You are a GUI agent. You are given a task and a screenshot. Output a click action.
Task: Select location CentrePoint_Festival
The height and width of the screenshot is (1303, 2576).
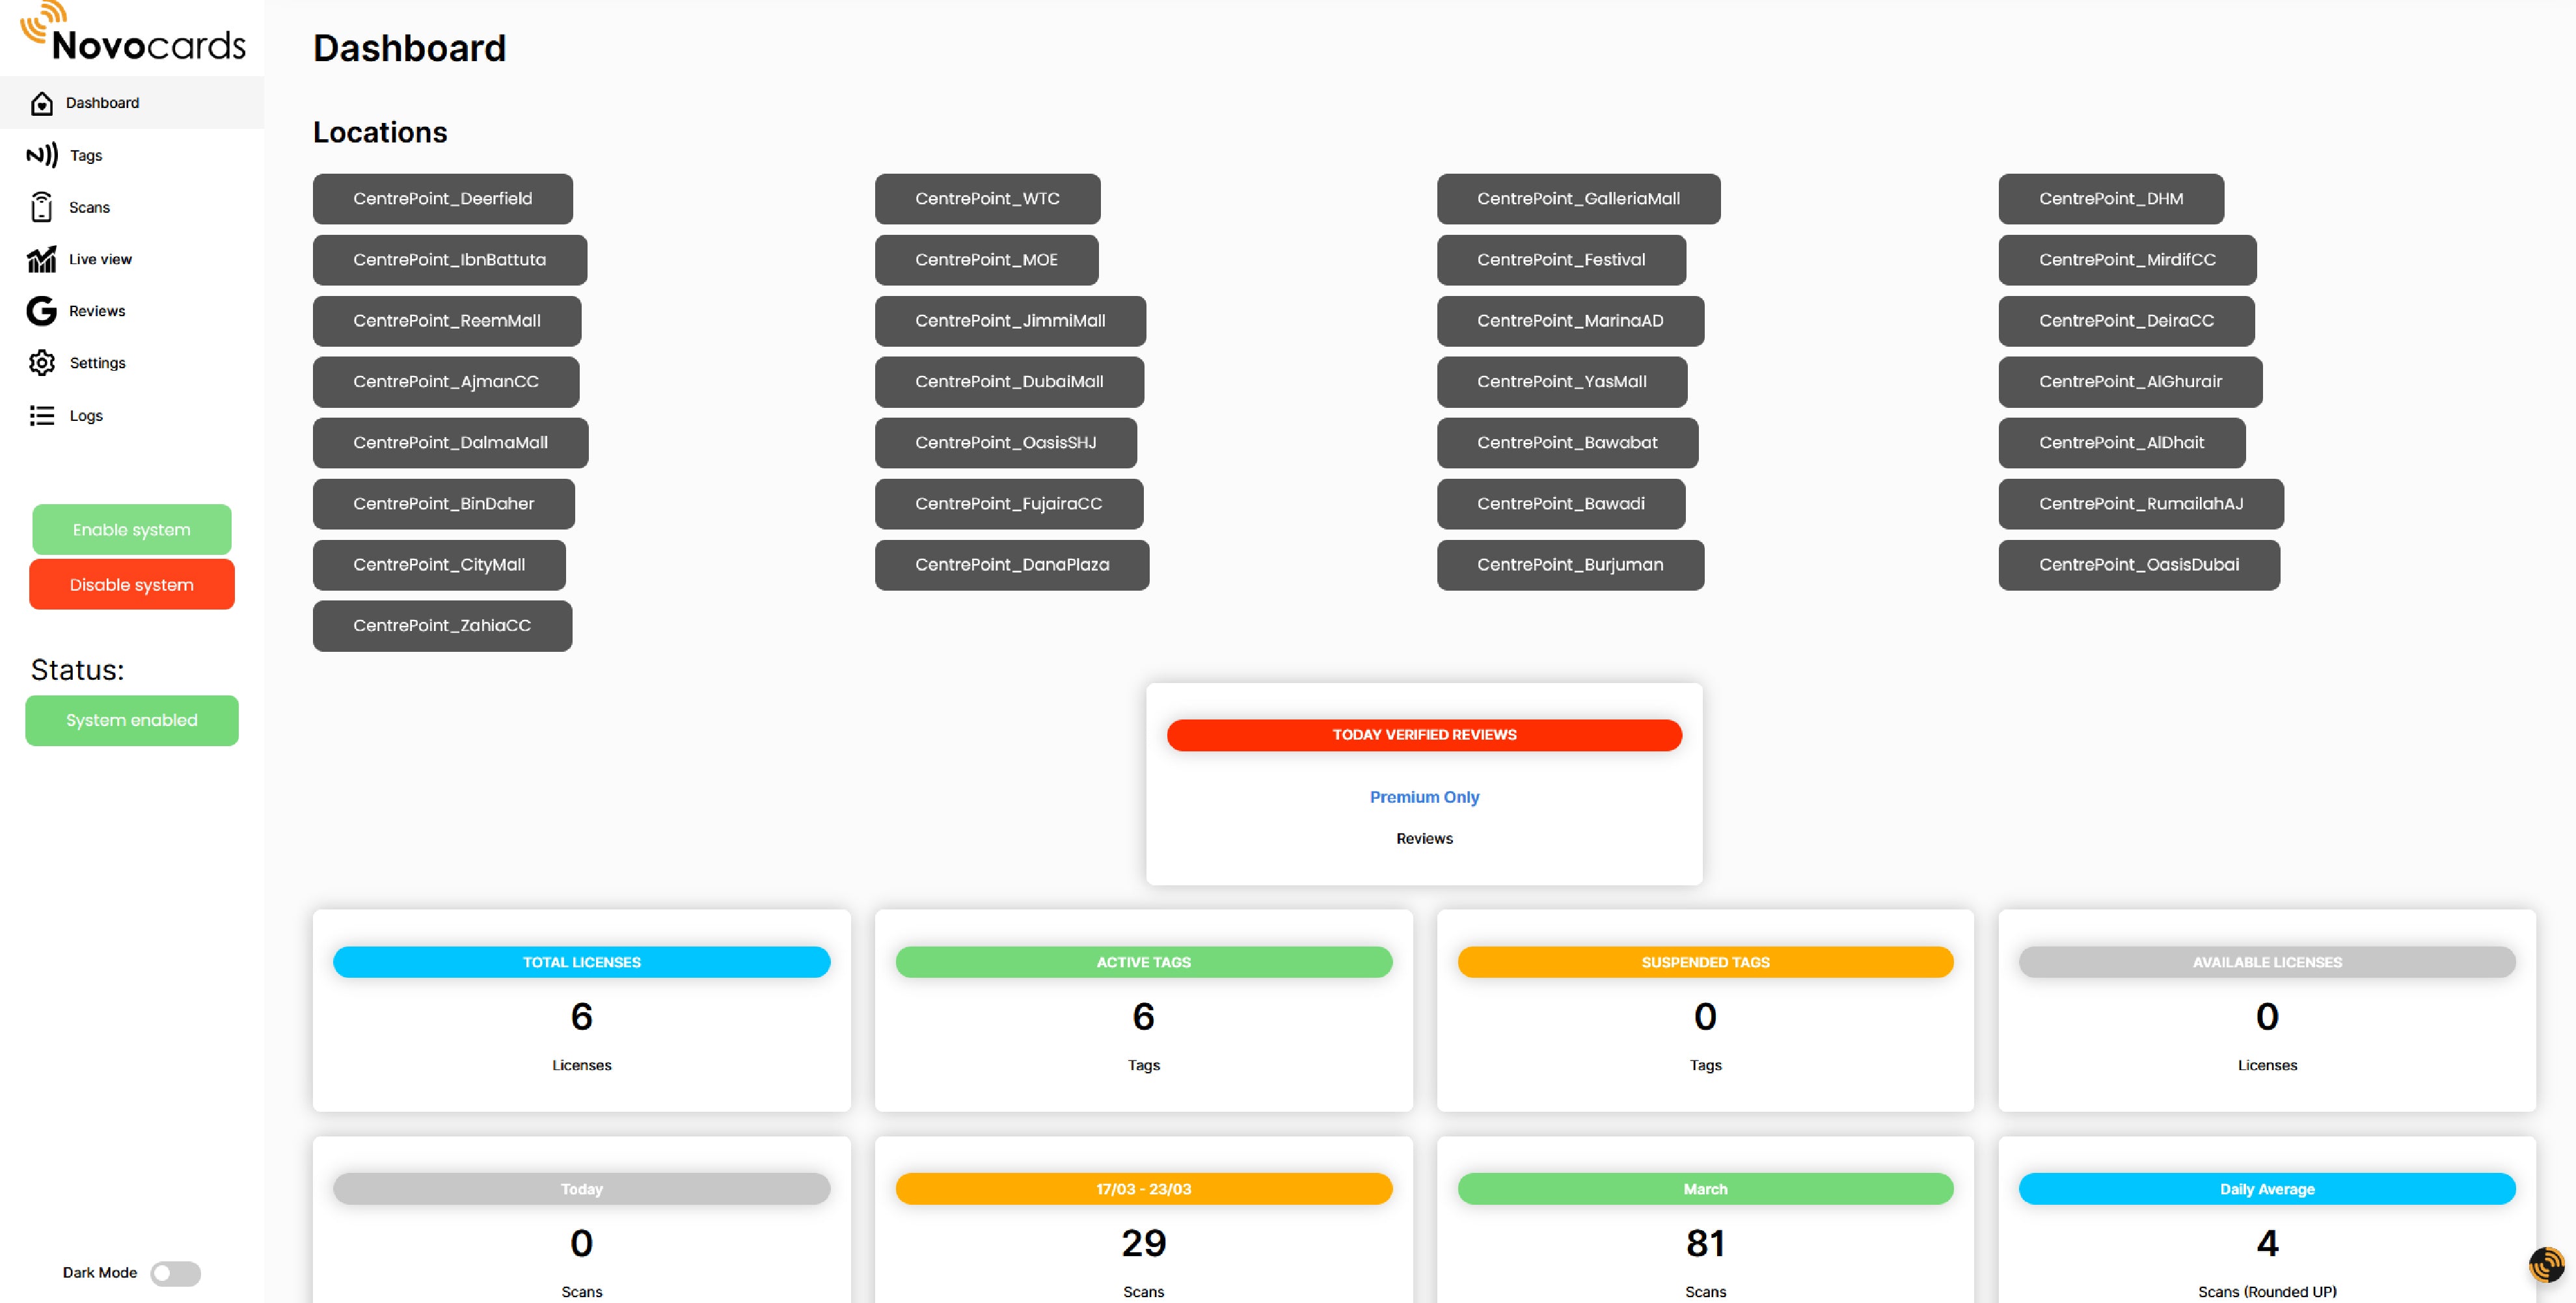coord(1561,260)
